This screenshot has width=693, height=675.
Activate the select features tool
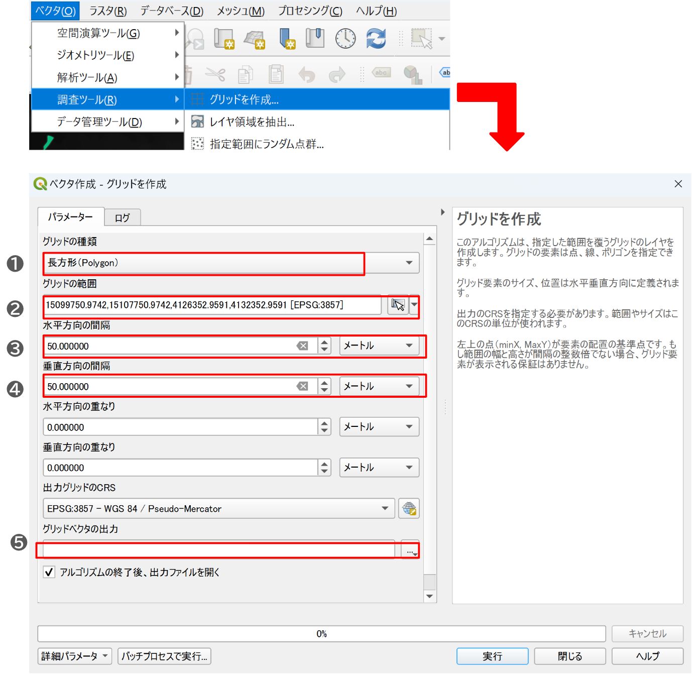click(421, 39)
